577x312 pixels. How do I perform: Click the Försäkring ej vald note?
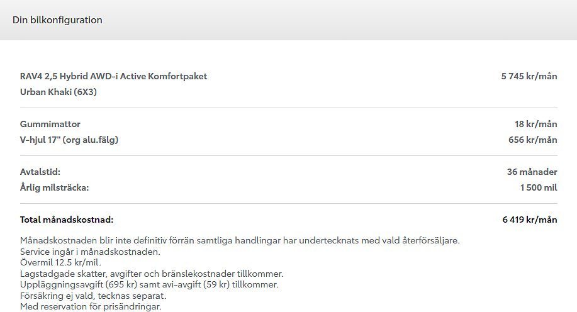point(93,296)
